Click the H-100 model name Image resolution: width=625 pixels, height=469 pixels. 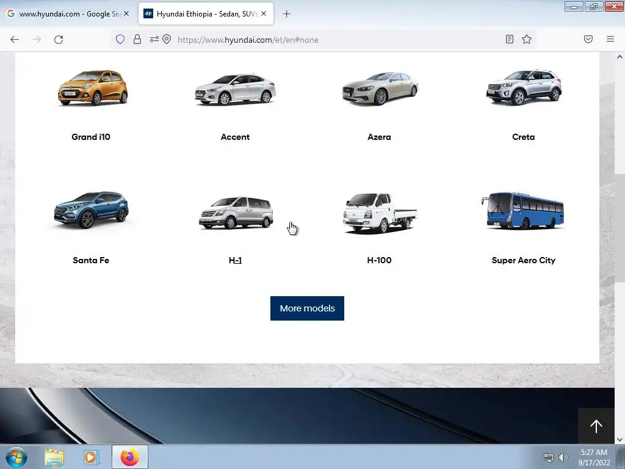point(379,260)
